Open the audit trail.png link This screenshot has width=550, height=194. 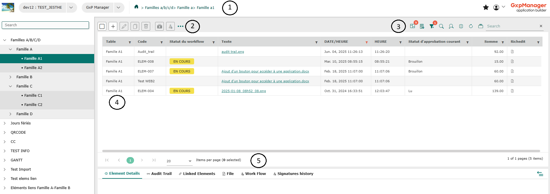[233, 52]
